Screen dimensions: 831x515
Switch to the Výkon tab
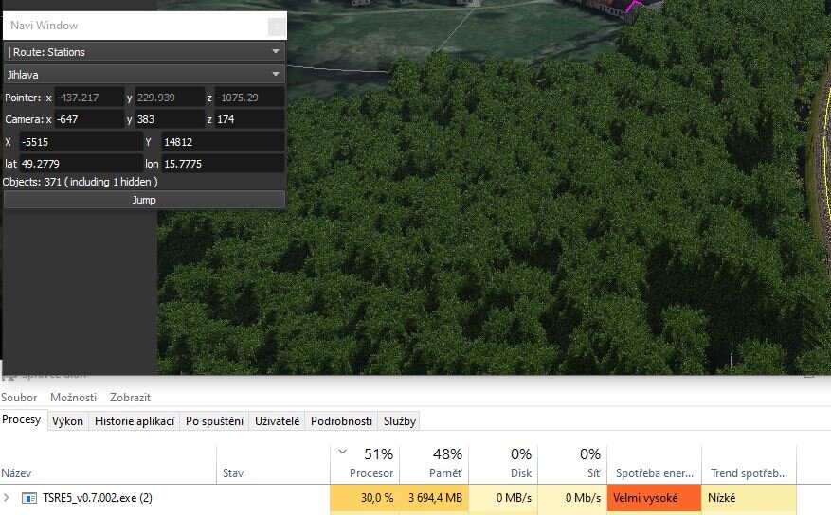click(x=67, y=421)
